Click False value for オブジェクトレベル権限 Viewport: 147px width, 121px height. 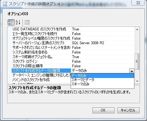76,38
